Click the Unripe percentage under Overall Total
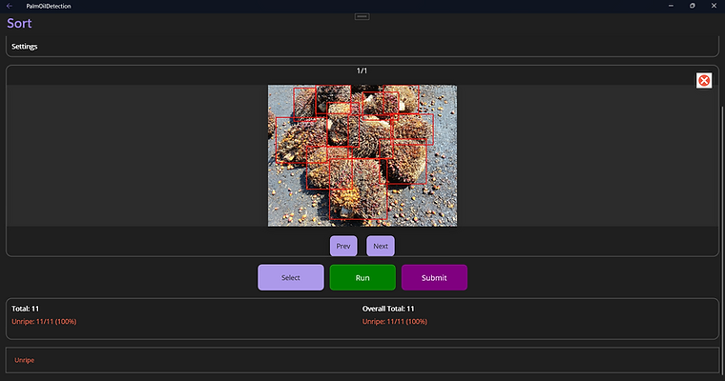The height and width of the screenshot is (381, 725). pos(395,321)
